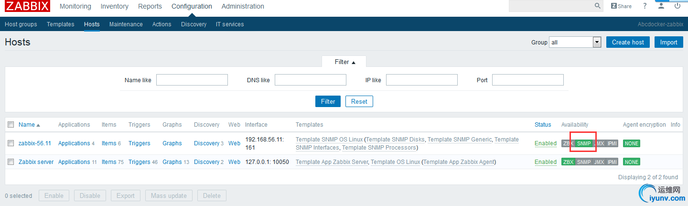This screenshot has height=206, width=688.
Task: Collapse the Filter panel tab
Action: pyautogui.click(x=344, y=62)
